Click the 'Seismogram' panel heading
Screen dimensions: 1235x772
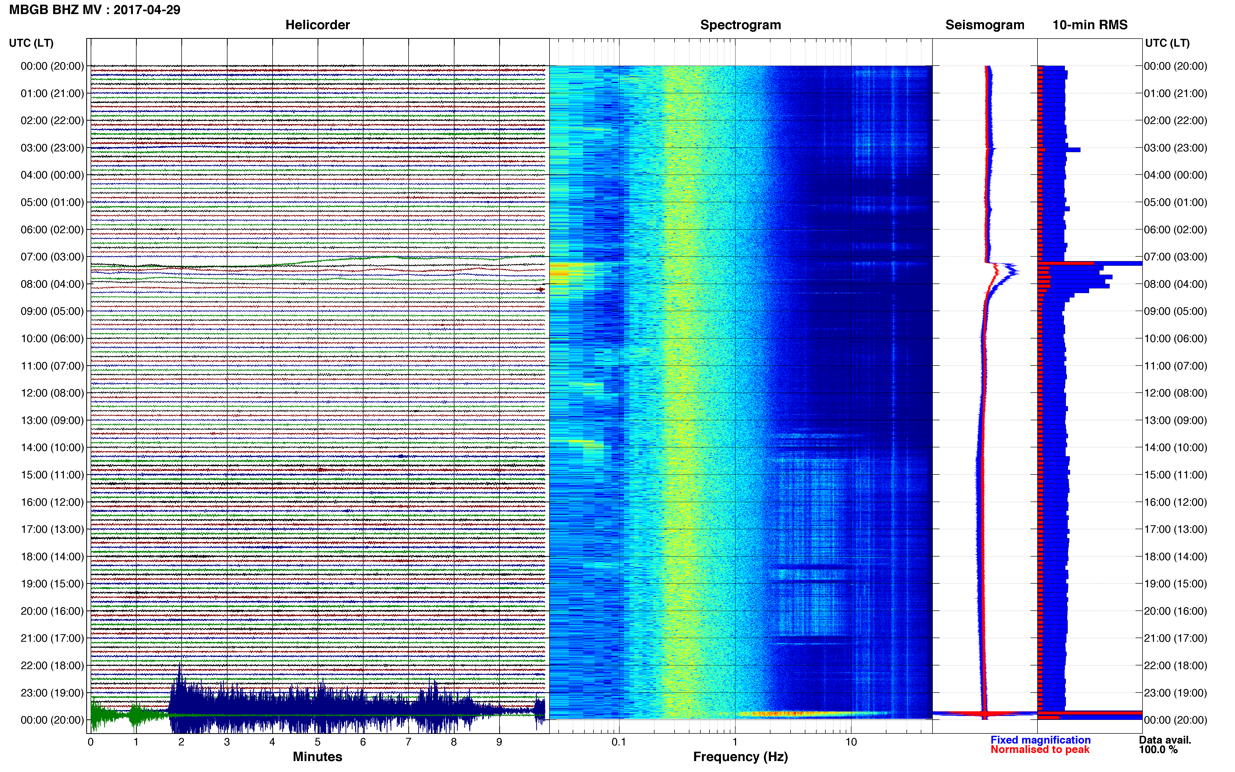point(985,25)
